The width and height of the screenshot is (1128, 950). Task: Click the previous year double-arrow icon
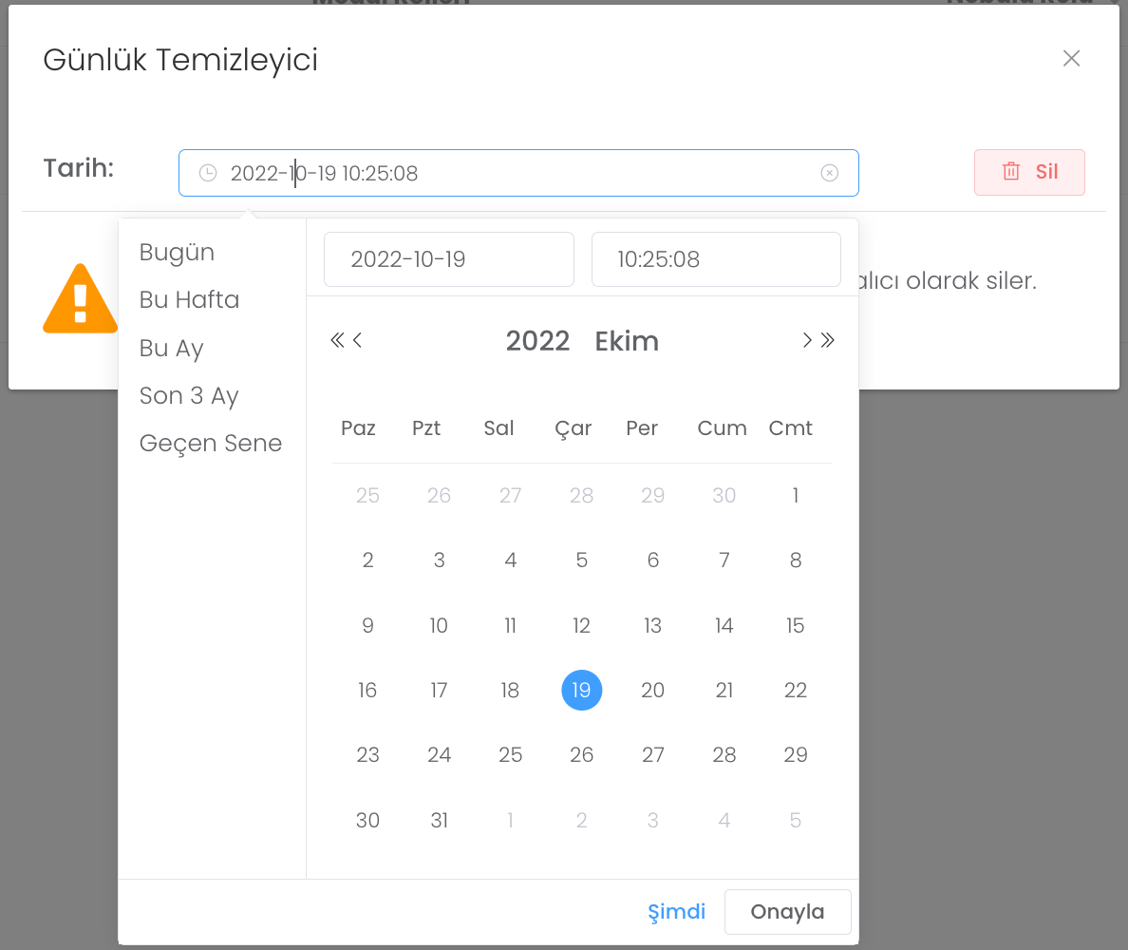[x=336, y=341]
